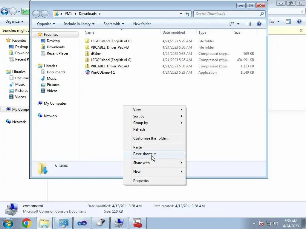Select Paste from context menu
306x229 pixels.
coord(154,147)
